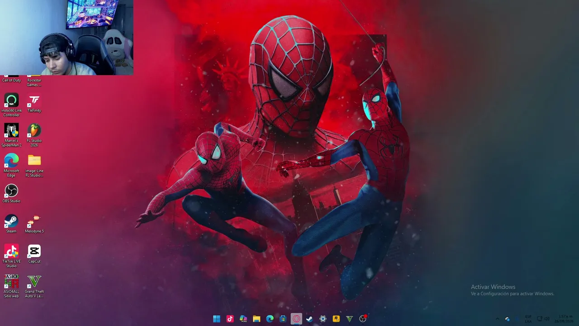The width and height of the screenshot is (579, 326).
Task: Open Steam from the taskbar
Action: [309, 319]
